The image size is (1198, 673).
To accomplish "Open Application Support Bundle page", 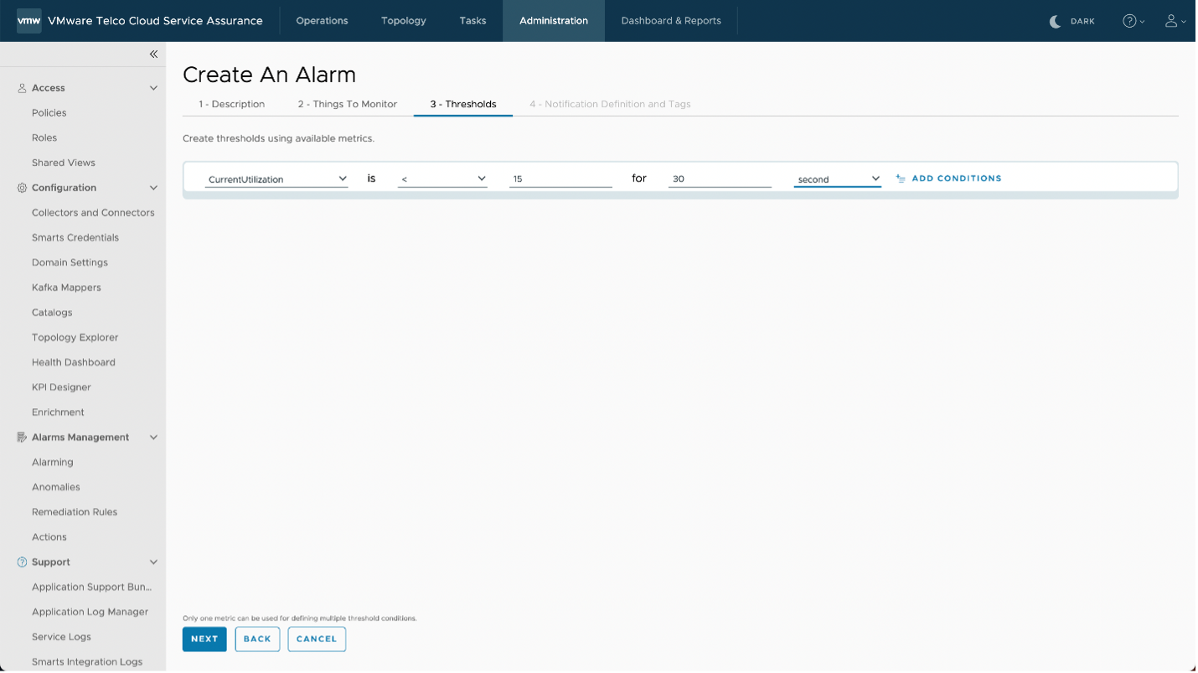I will [x=92, y=588].
